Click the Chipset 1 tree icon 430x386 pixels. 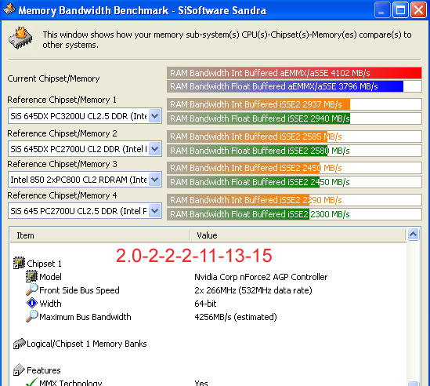click(x=19, y=263)
